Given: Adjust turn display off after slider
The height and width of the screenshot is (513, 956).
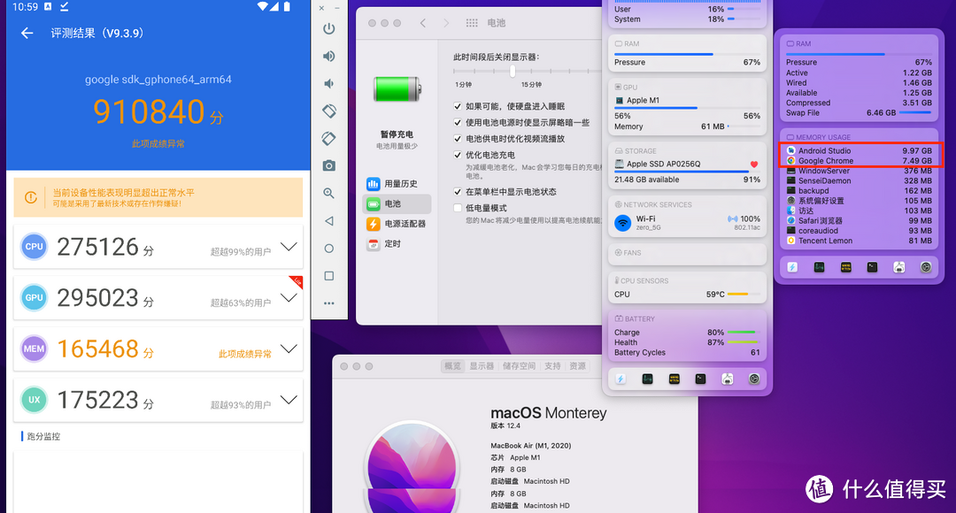Looking at the screenshot, I should (x=513, y=72).
